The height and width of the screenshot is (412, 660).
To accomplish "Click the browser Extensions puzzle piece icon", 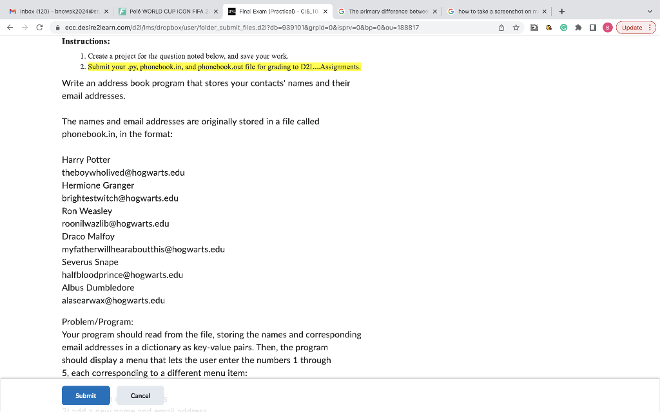I will 578,28.
